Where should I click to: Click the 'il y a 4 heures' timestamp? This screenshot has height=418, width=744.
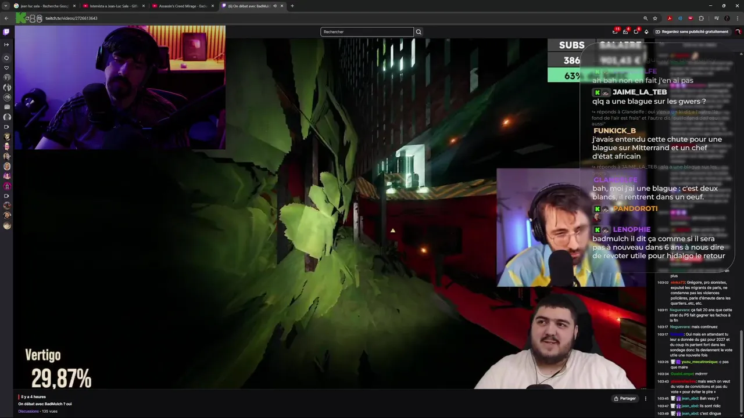point(33,397)
